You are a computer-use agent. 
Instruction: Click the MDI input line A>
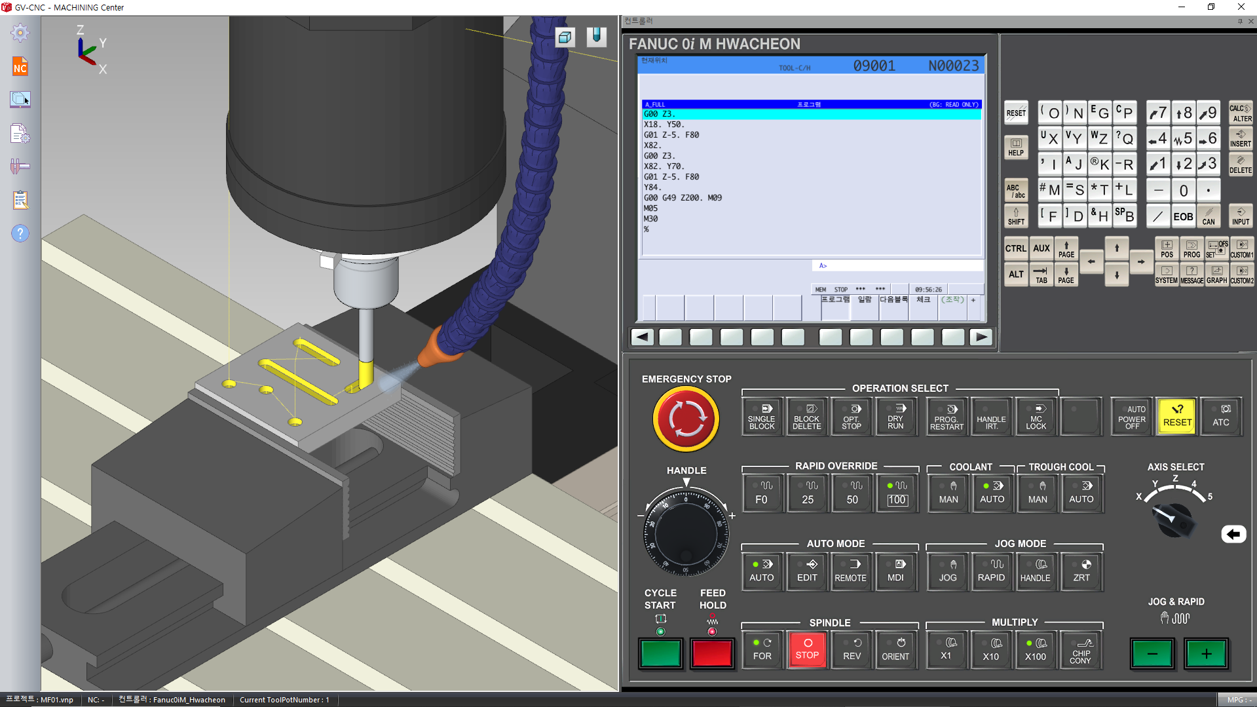(x=898, y=265)
